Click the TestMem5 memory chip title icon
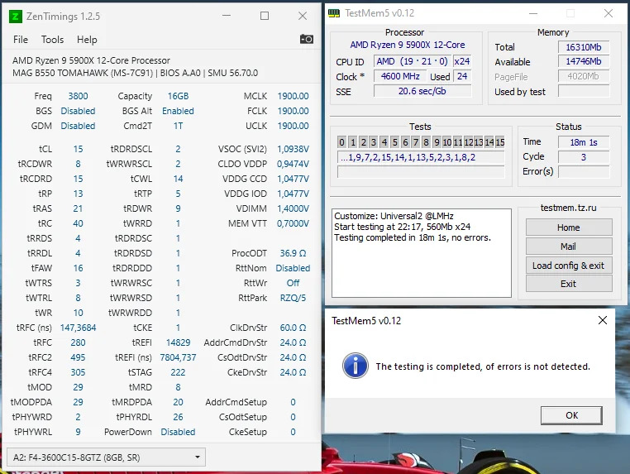The image size is (630, 474). coord(333,13)
